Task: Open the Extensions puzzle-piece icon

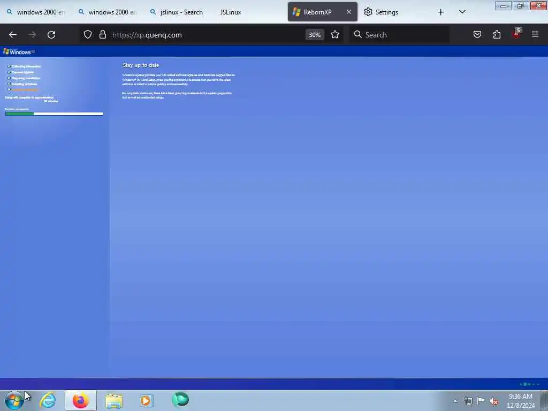Action: click(497, 35)
